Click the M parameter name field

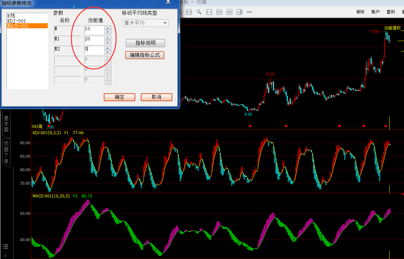point(67,30)
